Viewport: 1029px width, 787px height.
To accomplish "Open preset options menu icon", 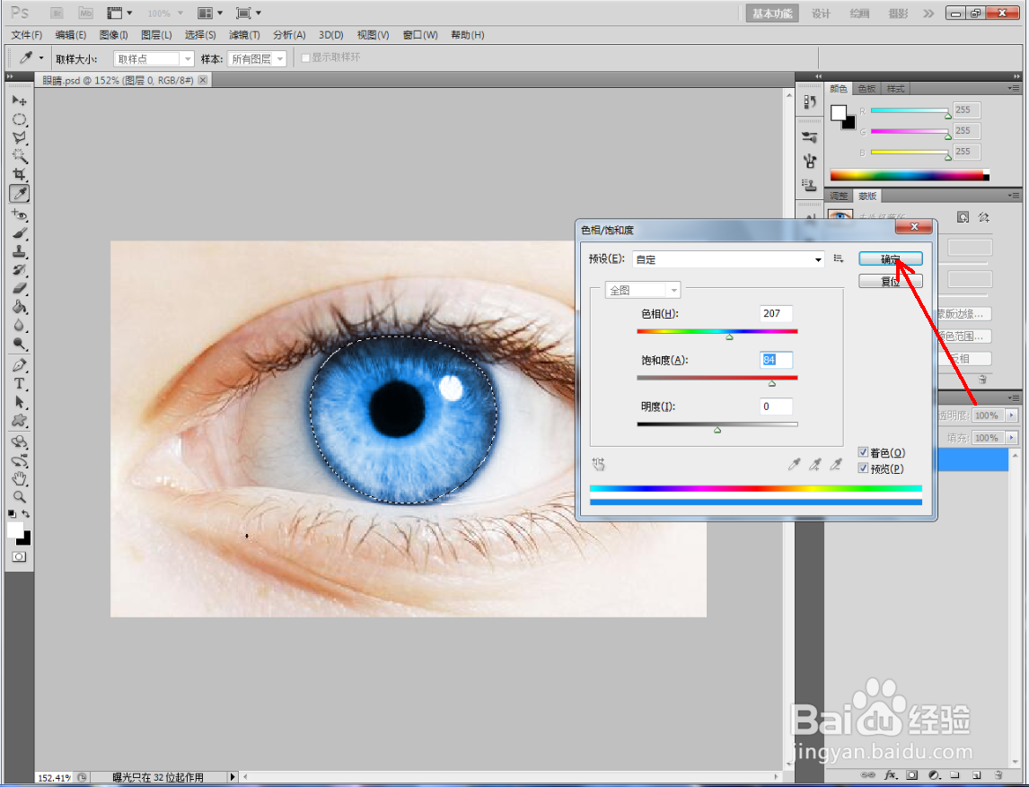I will pos(838,258).
